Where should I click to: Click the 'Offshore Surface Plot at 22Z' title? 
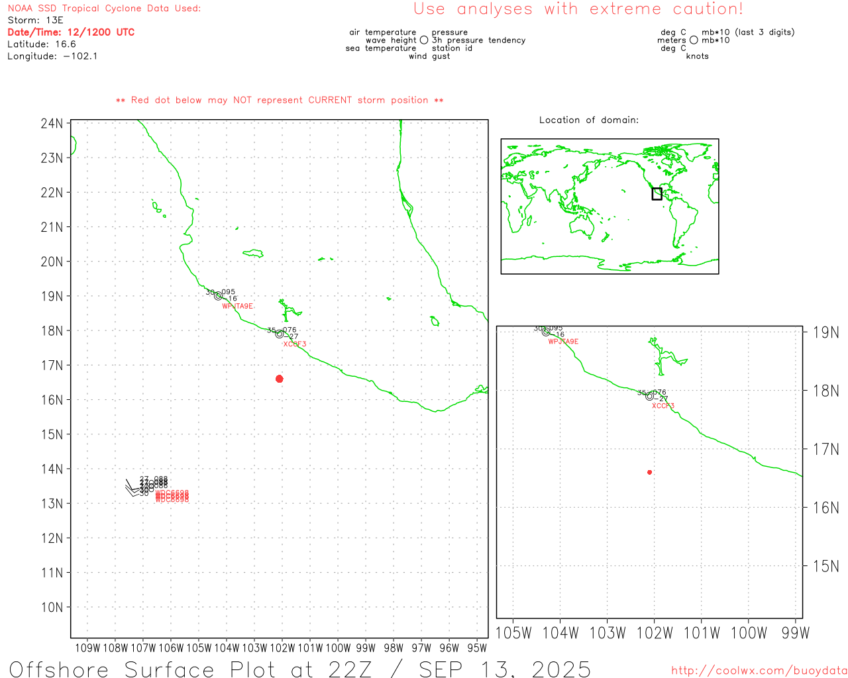tap(191, 669)
